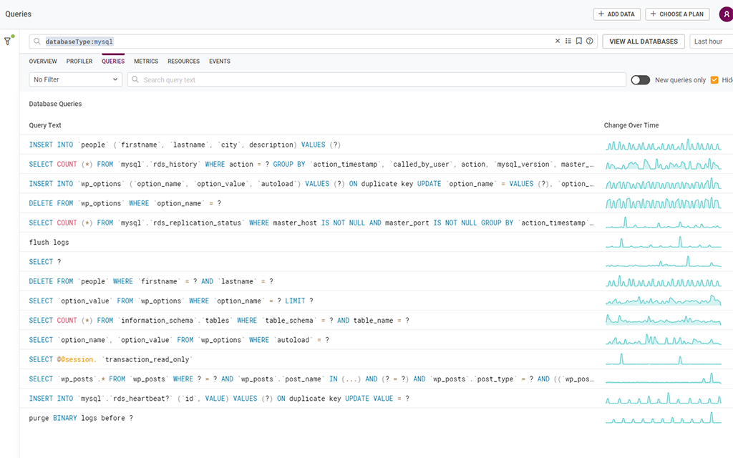
Task: Uncheck the orange Hide checkbox
Action: pyautogui.click(x=715, y=79)
